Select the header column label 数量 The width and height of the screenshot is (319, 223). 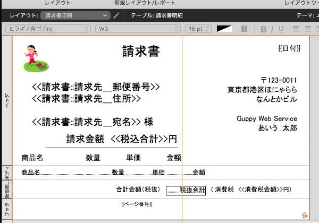point(93,158)
